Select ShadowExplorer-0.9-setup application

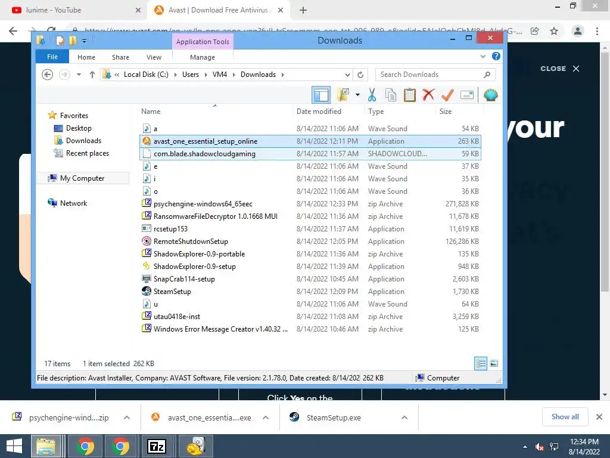tap(310, 267)
